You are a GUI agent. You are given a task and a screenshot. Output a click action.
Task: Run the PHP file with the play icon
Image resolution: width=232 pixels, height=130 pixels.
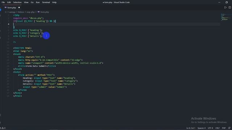click(x=225, y=7)
